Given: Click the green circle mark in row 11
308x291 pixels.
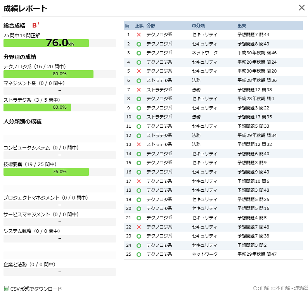Looking at the screenshot, I should pyautogui.click(x=139, y=126).
